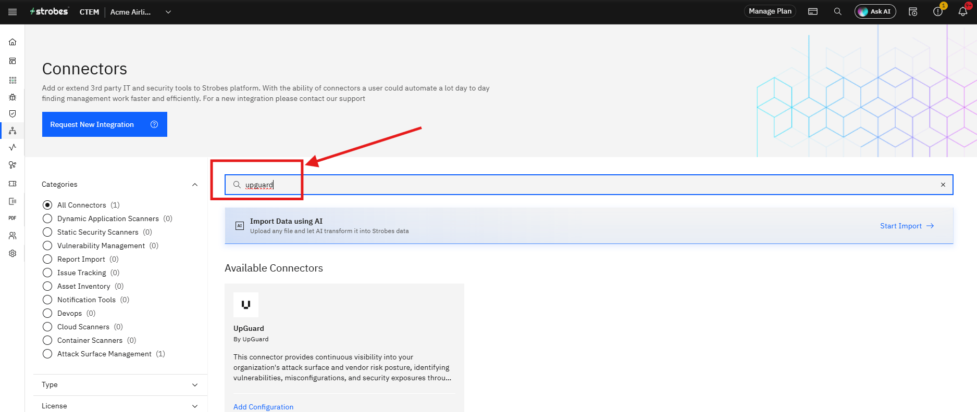Open the dashboard layout icon in sidebar
The image size is (977, 412).
point(13,61)
